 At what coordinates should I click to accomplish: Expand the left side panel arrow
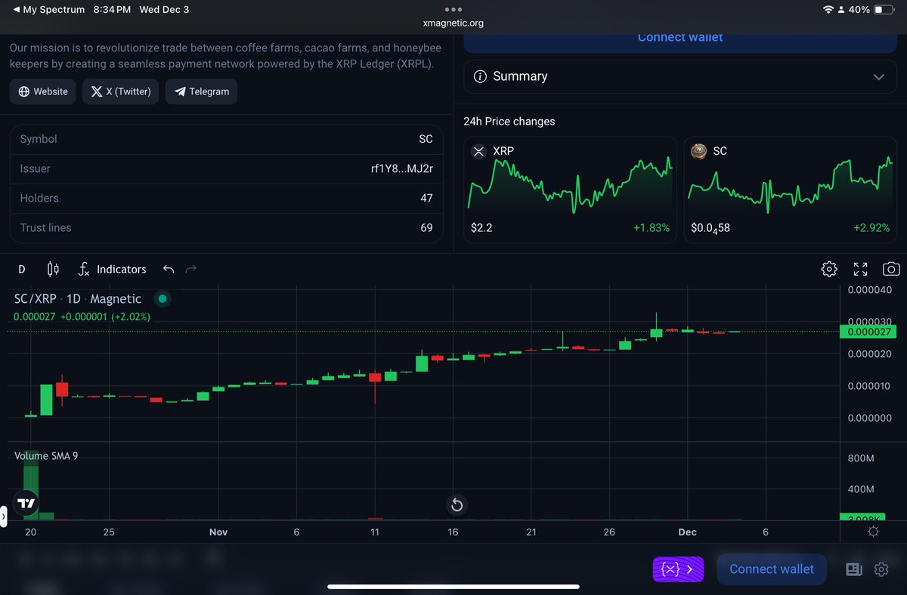tap(3, 517)
